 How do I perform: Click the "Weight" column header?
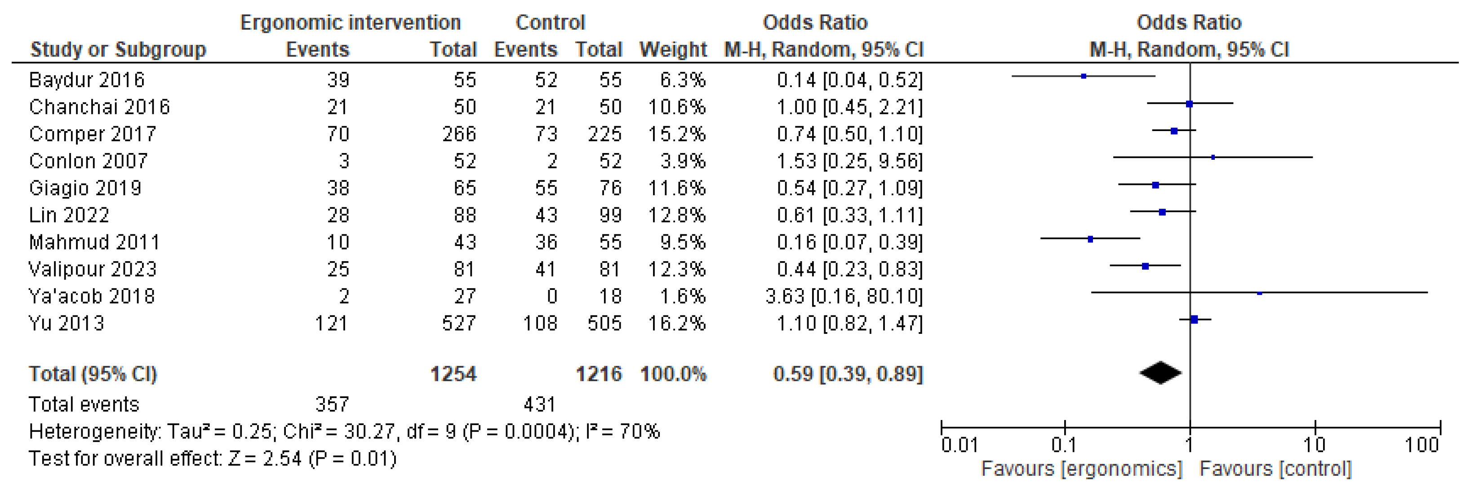[673, 49]
